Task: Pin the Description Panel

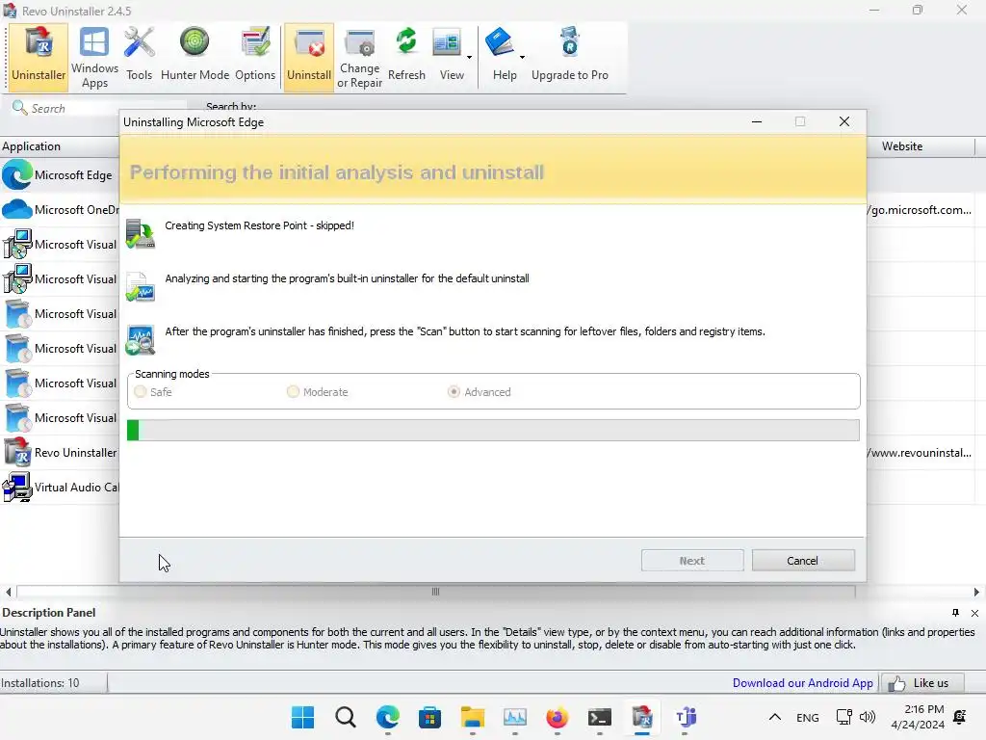Action: pyautogui.click(x=956, y=613)
